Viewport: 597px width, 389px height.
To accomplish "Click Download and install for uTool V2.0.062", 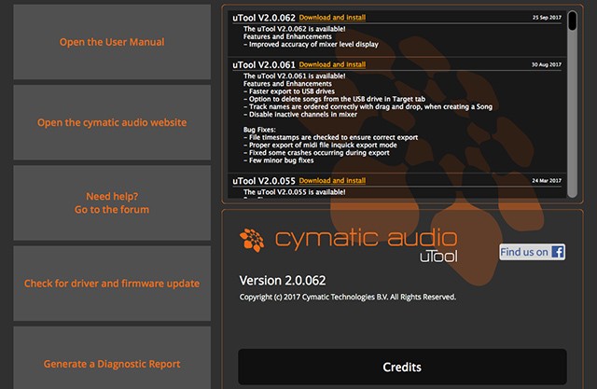I will tap(332, 18).
